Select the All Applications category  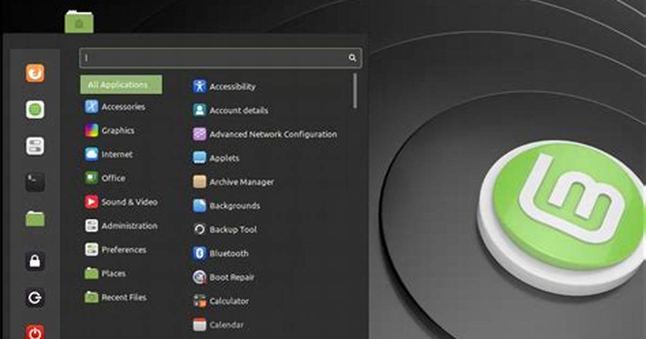pos(121,84)
